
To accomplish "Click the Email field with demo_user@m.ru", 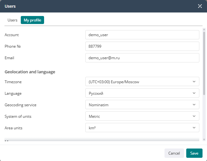I will tap(142, 58).
